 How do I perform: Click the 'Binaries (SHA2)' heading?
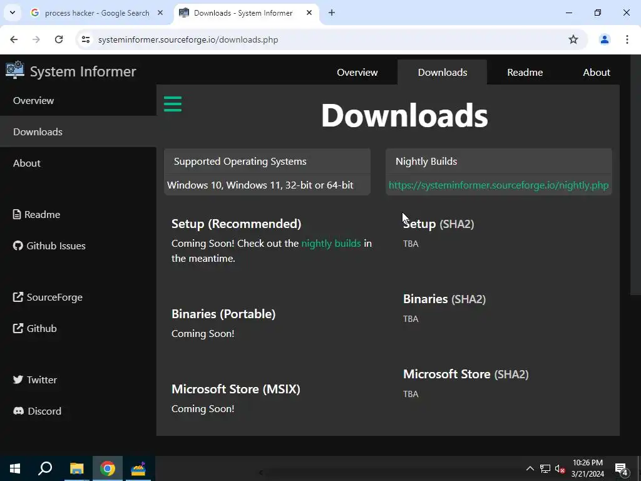click(444, 299)
